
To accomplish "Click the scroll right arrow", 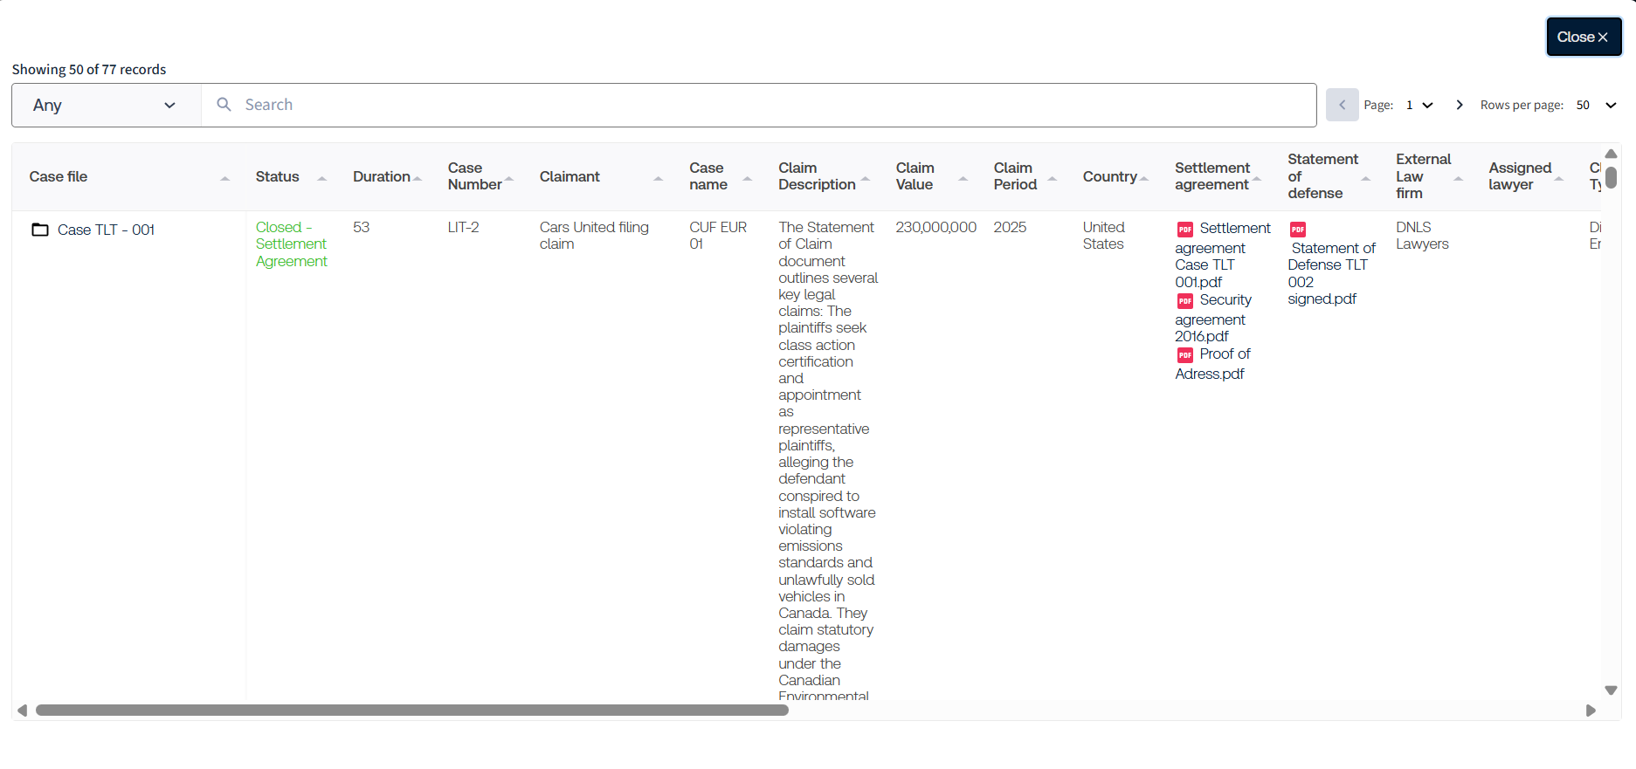I will tap(1591, 711).
